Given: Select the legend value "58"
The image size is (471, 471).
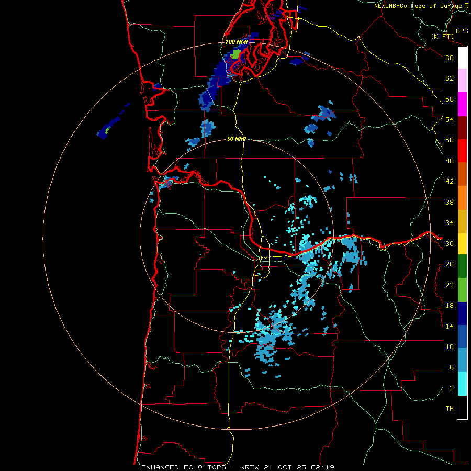Looking at the screenshot, I should click(x=450, y=99).
